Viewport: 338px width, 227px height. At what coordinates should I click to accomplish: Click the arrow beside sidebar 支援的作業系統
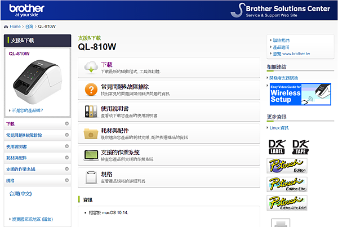click(67, 169)
